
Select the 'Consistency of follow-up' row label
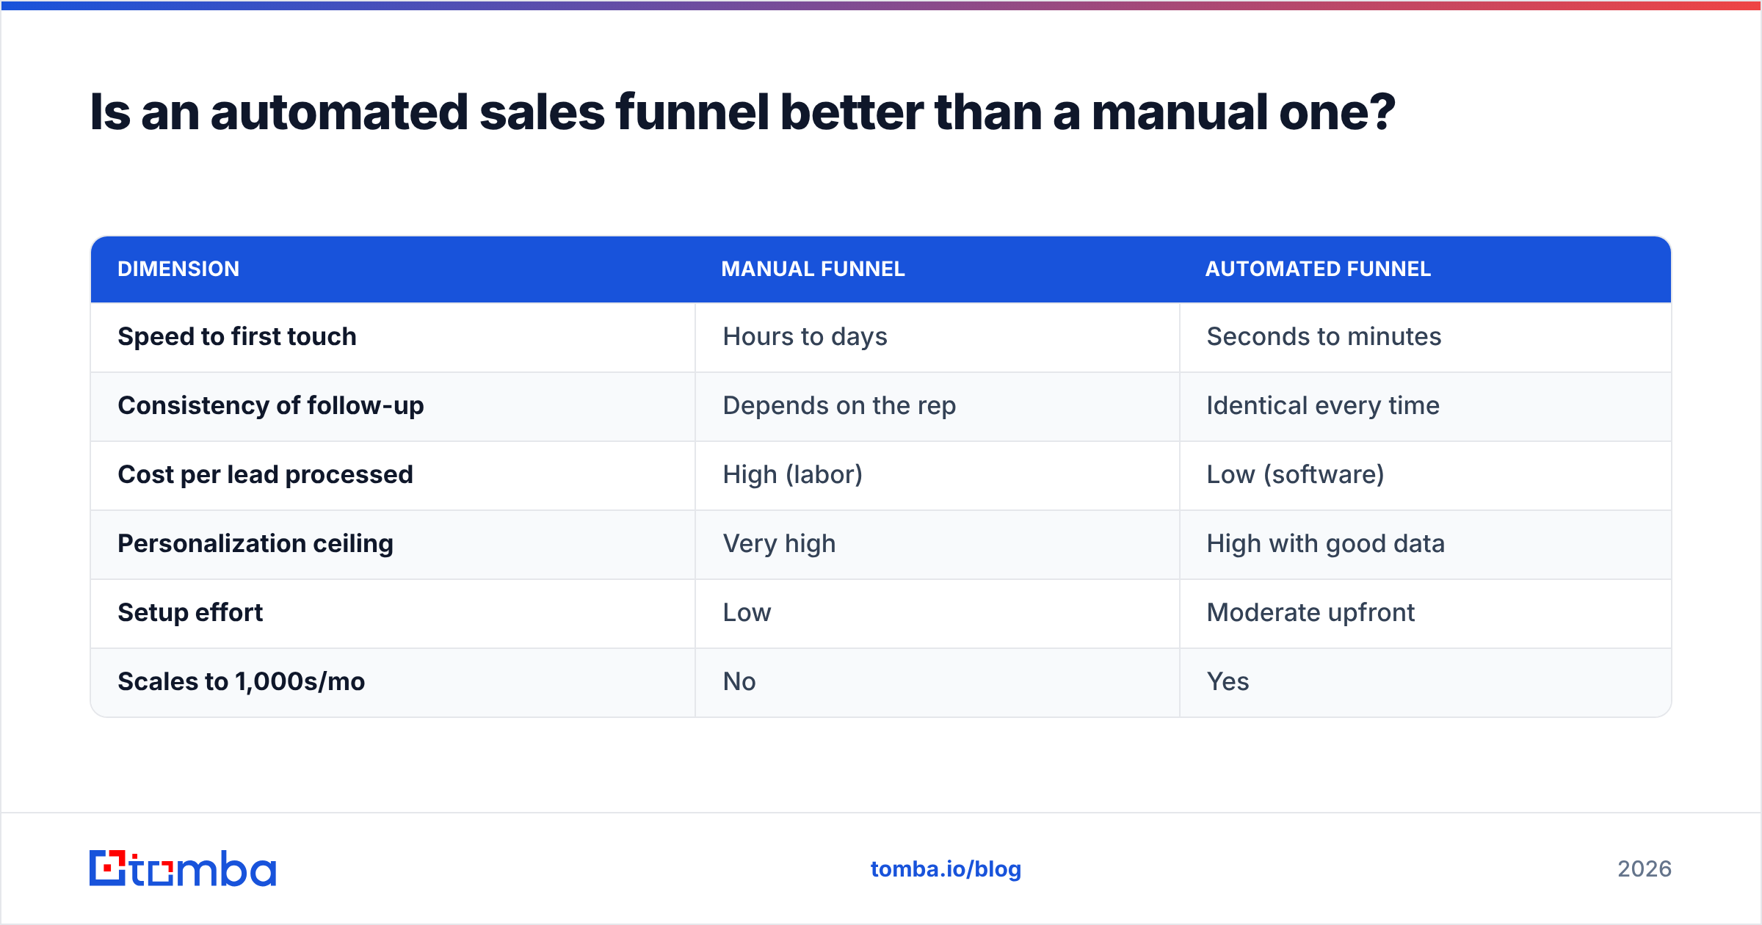coord(271,405)
